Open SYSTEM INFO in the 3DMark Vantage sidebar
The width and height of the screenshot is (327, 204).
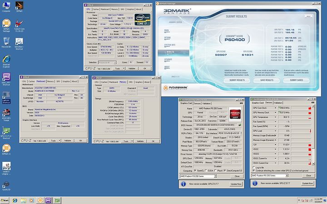coord(170,45)
